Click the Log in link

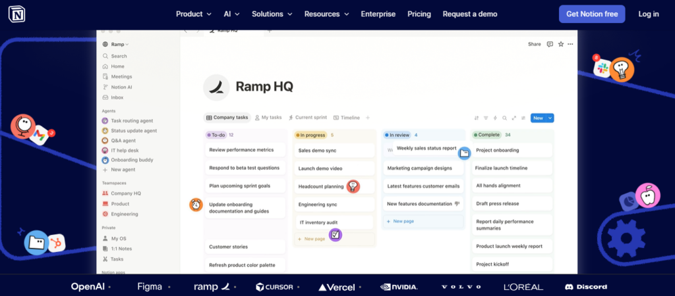649,14
